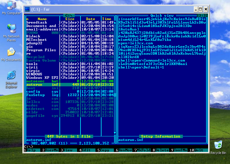Select the tools folder

[70, 64]
